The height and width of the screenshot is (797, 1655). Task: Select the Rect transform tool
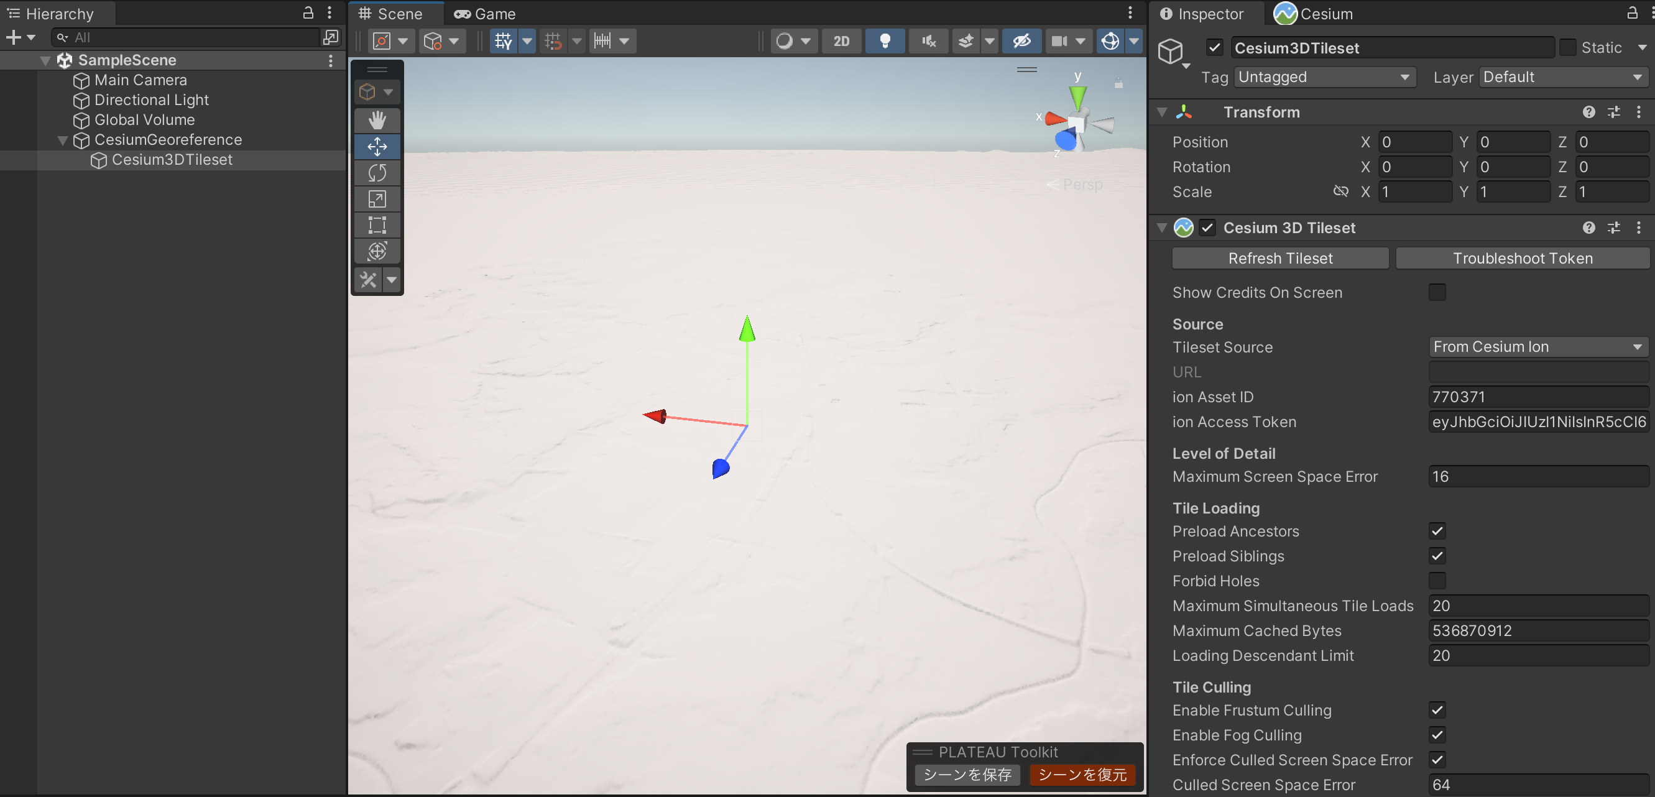pos(377,226)
